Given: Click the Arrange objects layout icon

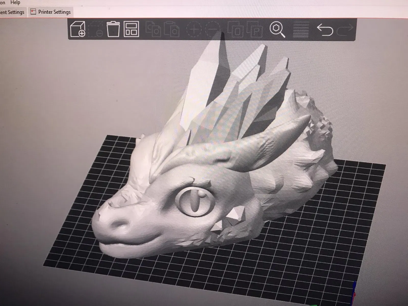Looking at the screenshot, I should click(x=131, y=29).
